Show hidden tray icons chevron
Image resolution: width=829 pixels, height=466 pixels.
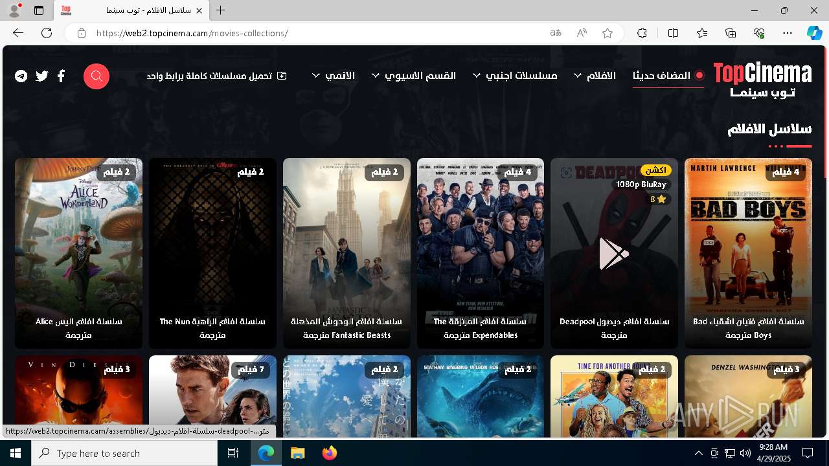(698, 453)
